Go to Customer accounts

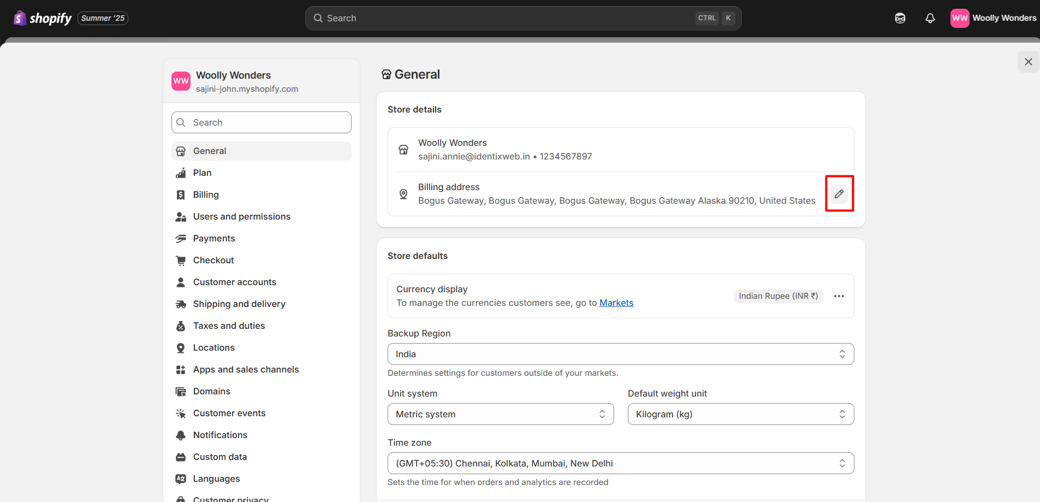point(262,282)
